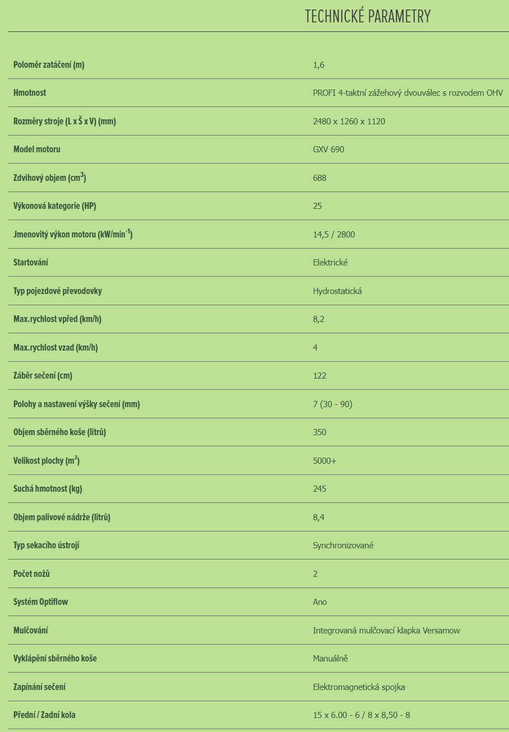509x732 pixels.
Task: Select the Záběr sečení (cm) label
Action: point(43,376)
